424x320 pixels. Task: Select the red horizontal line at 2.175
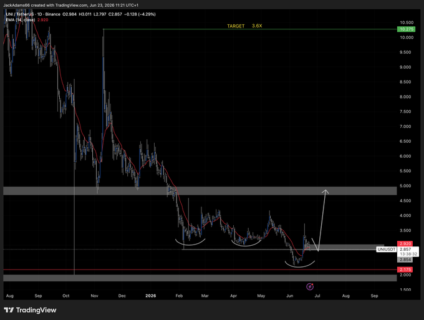(200, 269)
